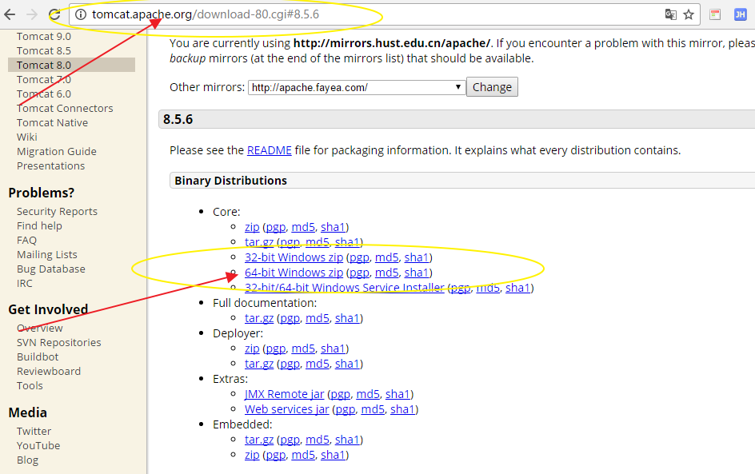Viewport: 755px width, 474px height.
Task: Open Tomcat Connectors in sidebar
Action: coord(65,108)
